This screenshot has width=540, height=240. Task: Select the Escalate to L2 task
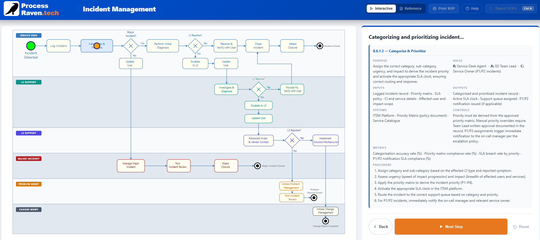point(195,63)
